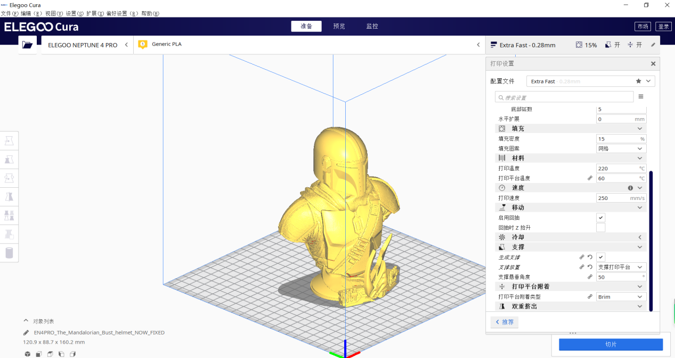Click the print settings panel scrollbar
675x358 pixels.
click(651, 241)
